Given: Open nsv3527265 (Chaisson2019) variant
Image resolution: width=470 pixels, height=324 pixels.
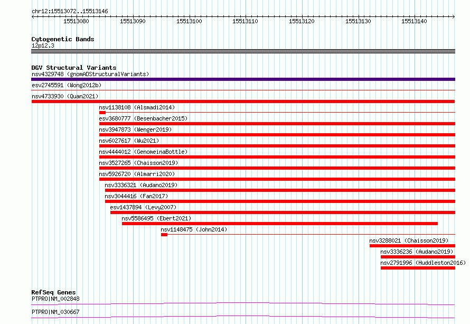Looking at the screenshot, I should [x=138, y=163].
